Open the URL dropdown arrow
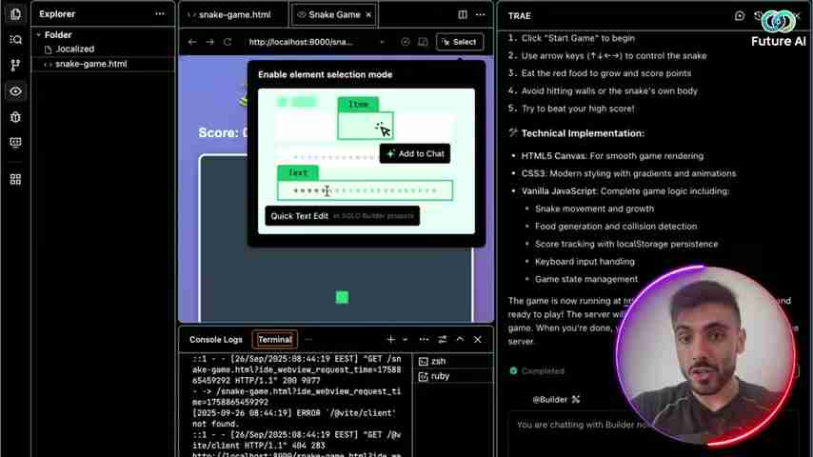This screenshot has height=457, width=813. (382, 42)
